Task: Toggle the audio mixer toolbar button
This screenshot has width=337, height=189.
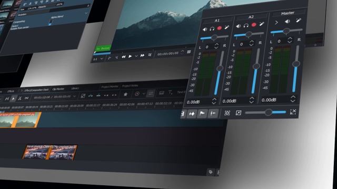Action: click(x=151, y=93)
